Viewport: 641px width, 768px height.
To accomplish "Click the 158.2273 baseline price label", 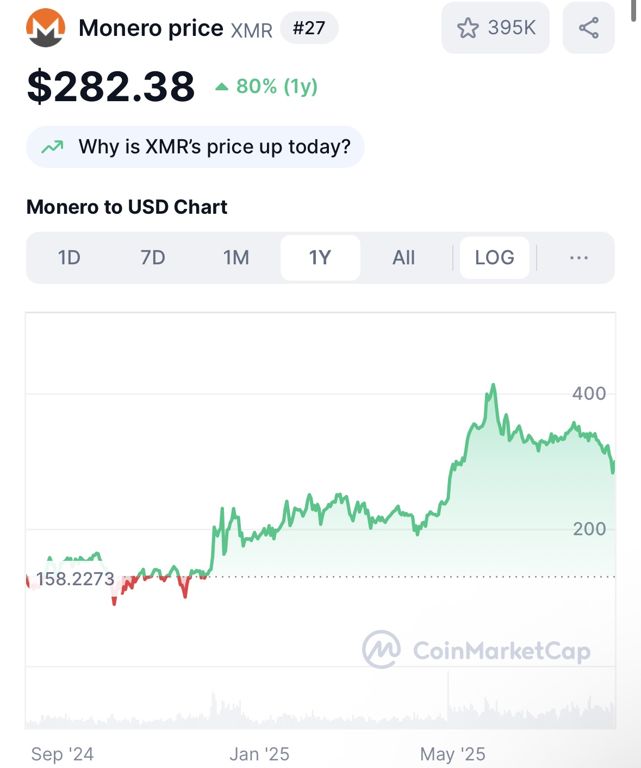I will pyautogui.click(x=76, y=579).
